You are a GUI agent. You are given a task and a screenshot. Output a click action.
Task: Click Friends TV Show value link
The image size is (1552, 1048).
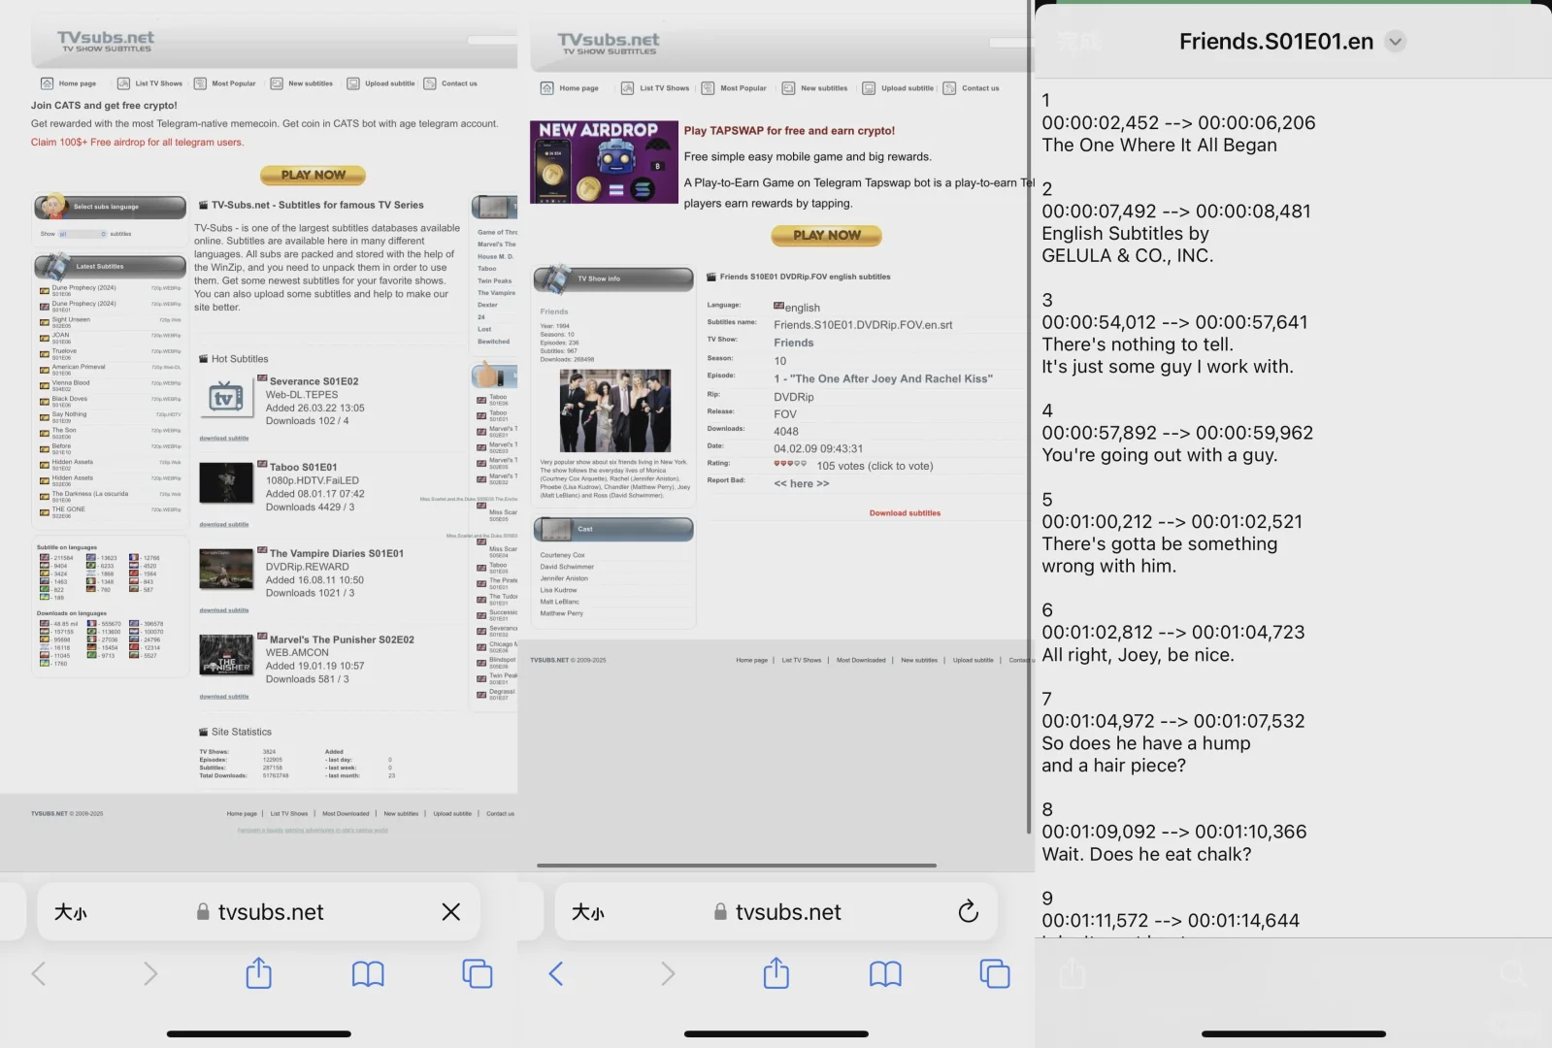[794, 343]
